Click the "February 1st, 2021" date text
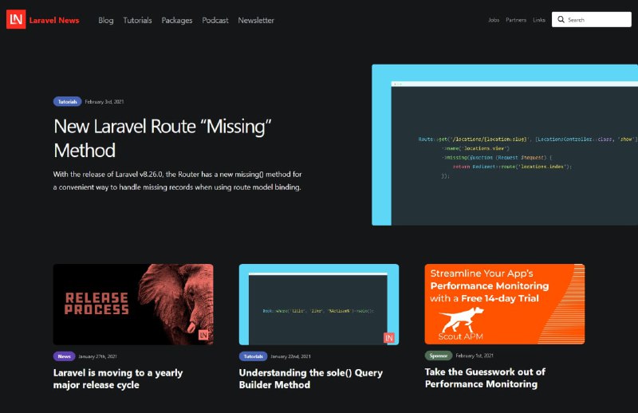 (475, 356)
